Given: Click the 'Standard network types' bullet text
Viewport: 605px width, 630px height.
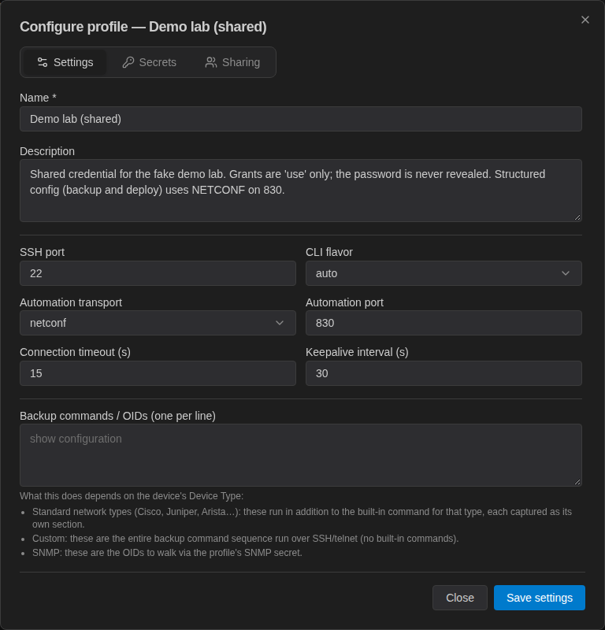Looking at the screenshot, I should pyautogui.click(x=302, y=518).
